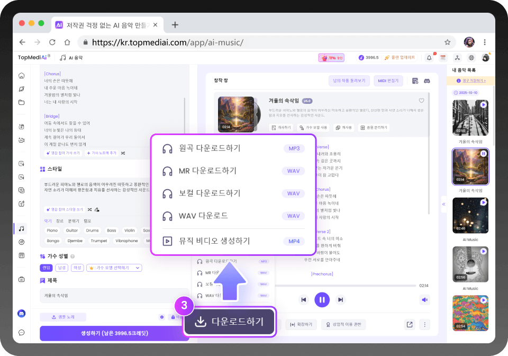Click 플랜 업데이트 in the top bar
The height and width of the screenshot is (356, 508).
pos(403,58)
